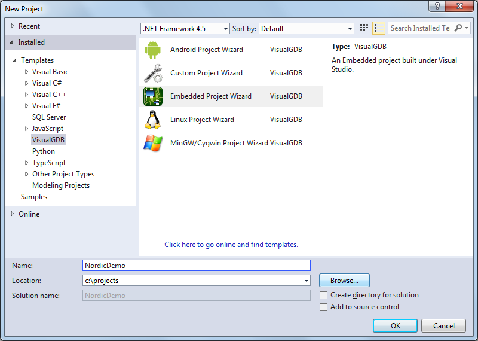Select SQL Server template category
478x341 pixels.
tap(49, 117)
